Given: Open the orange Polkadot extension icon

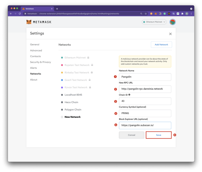Looking at the screenshot, I should 151,14.
